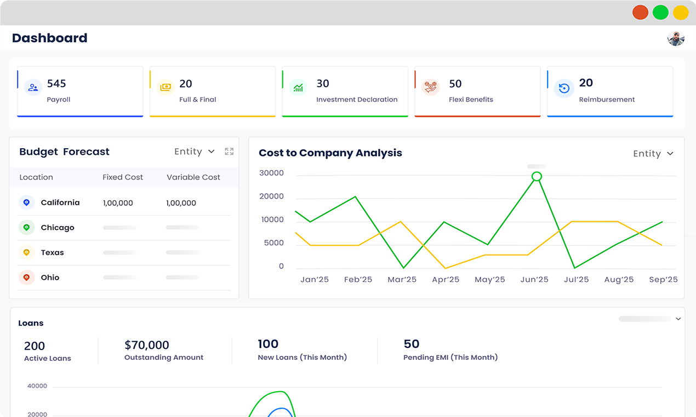Click the Sep'25 axis label

tap(663, 280)
